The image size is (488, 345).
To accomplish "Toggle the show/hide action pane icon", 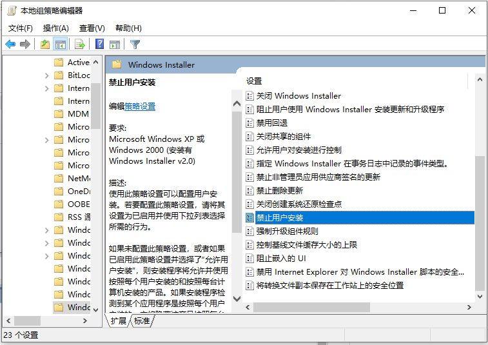I will point(115,44).
